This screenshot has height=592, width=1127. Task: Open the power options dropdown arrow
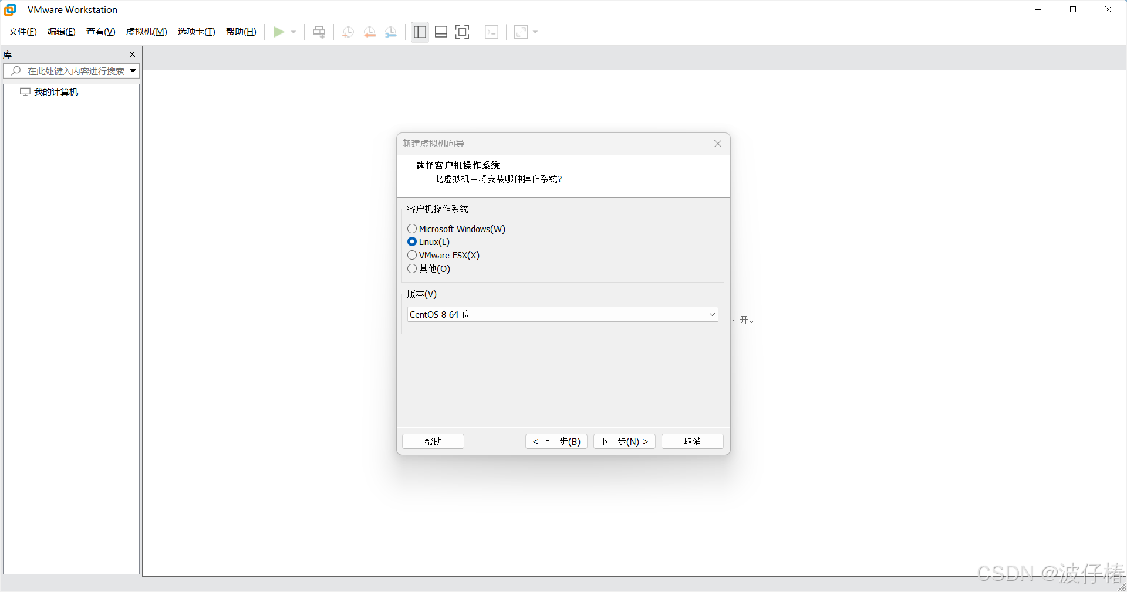pyautogui.click(x=293, y=32)
